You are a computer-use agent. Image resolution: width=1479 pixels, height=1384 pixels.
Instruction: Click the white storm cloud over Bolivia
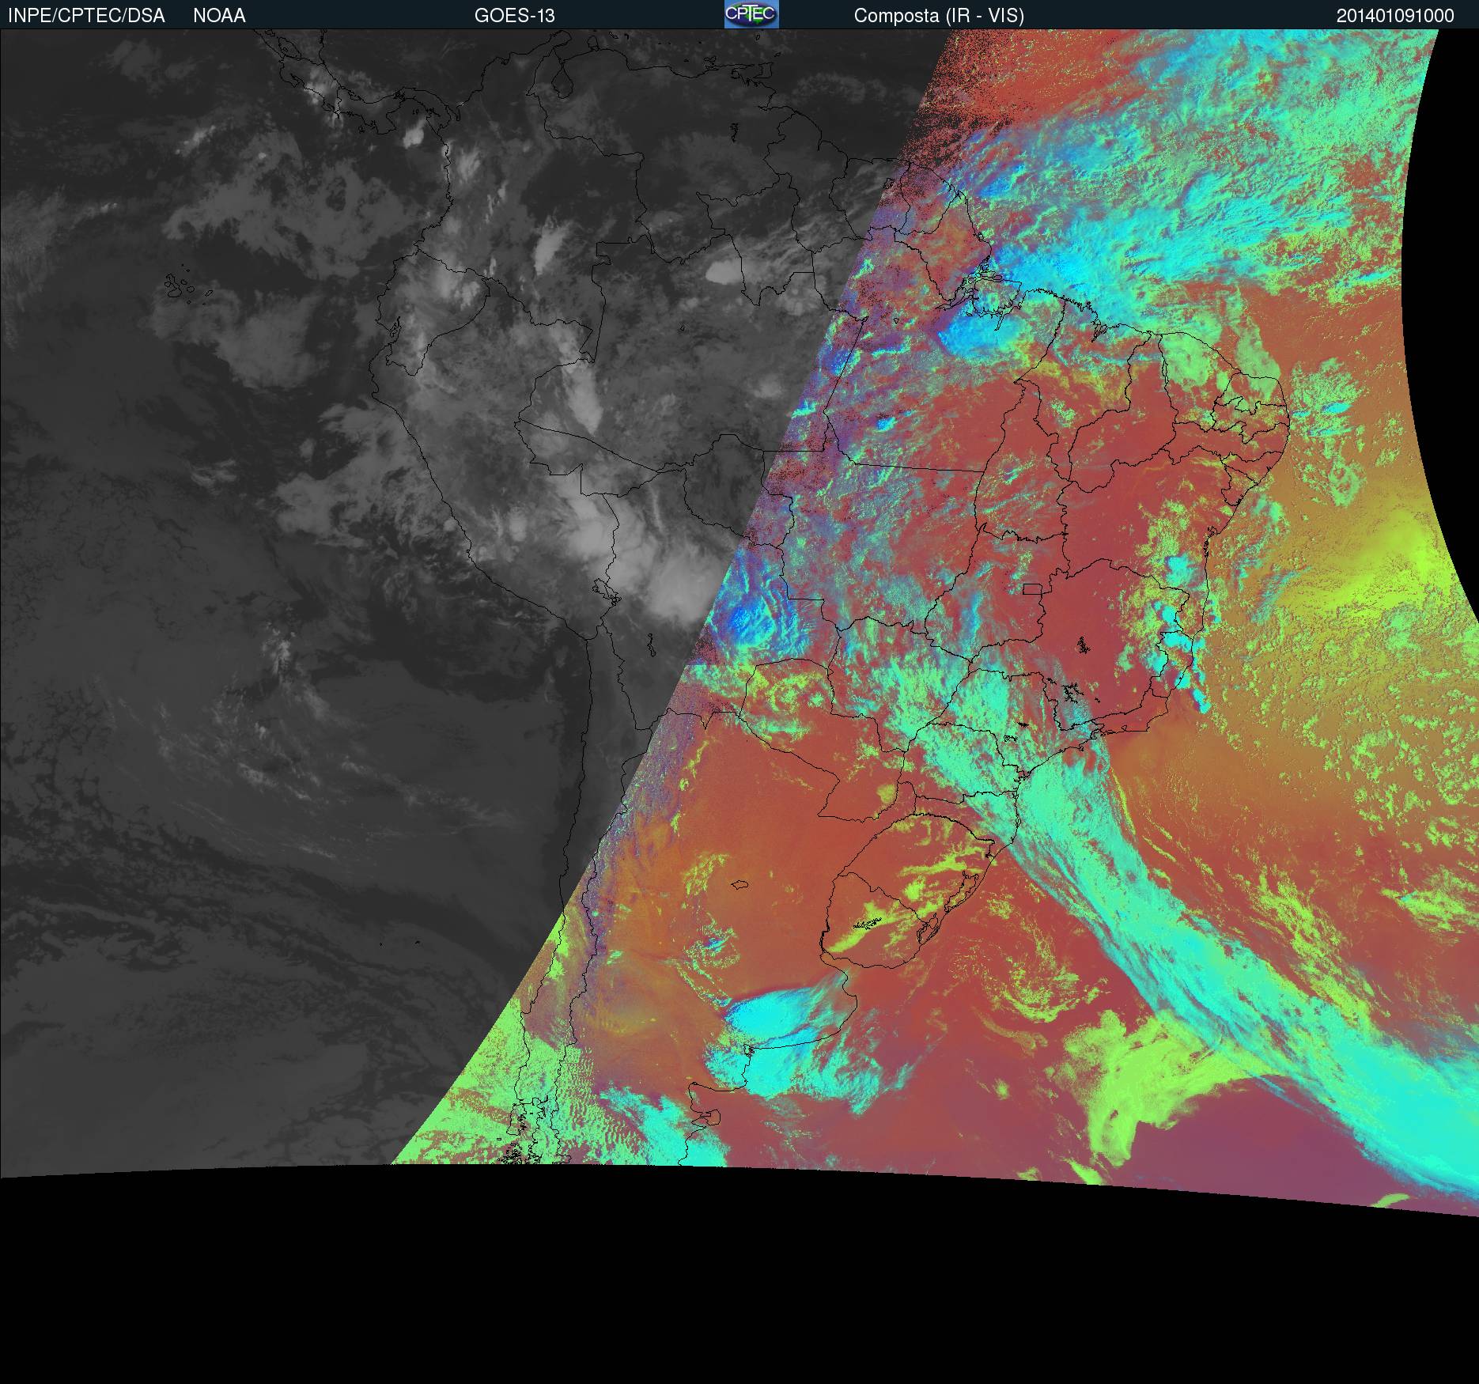point(672,585)
